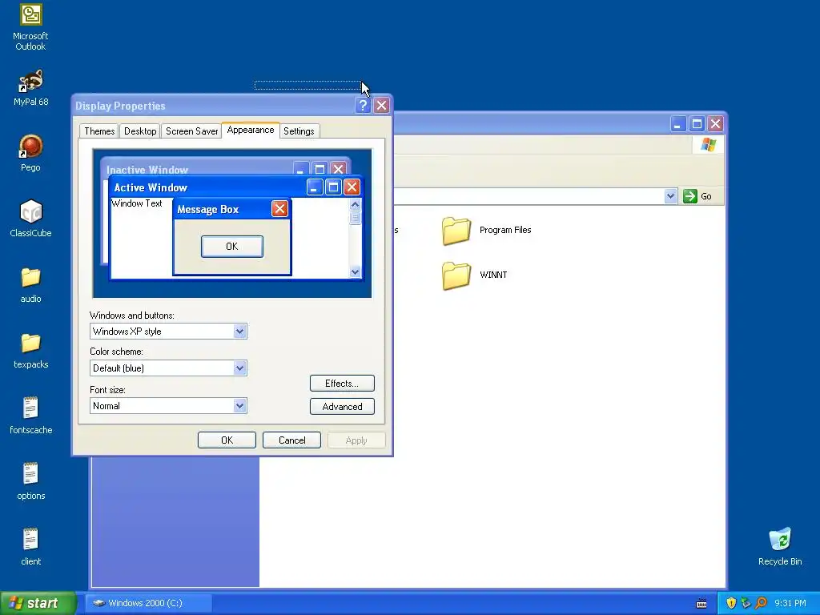Click the Advanced button
This screenshot has height=615, width=820.
[342, 406]
